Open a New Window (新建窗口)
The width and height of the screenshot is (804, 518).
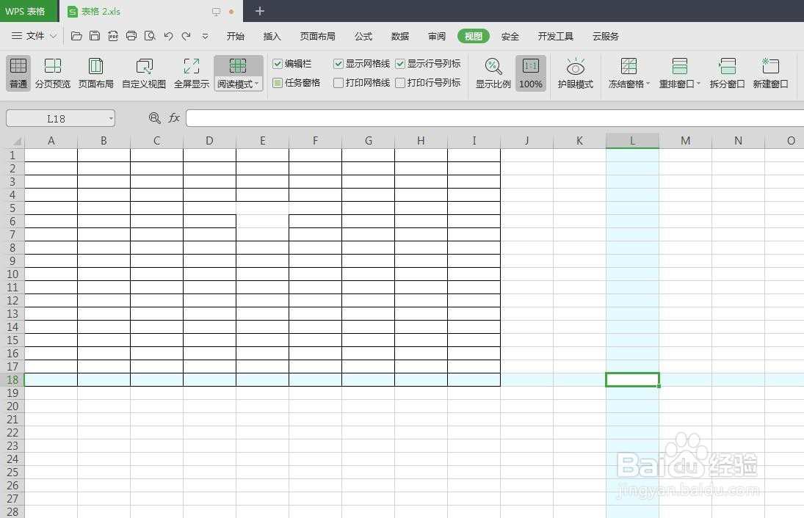[x=770, y=73]
